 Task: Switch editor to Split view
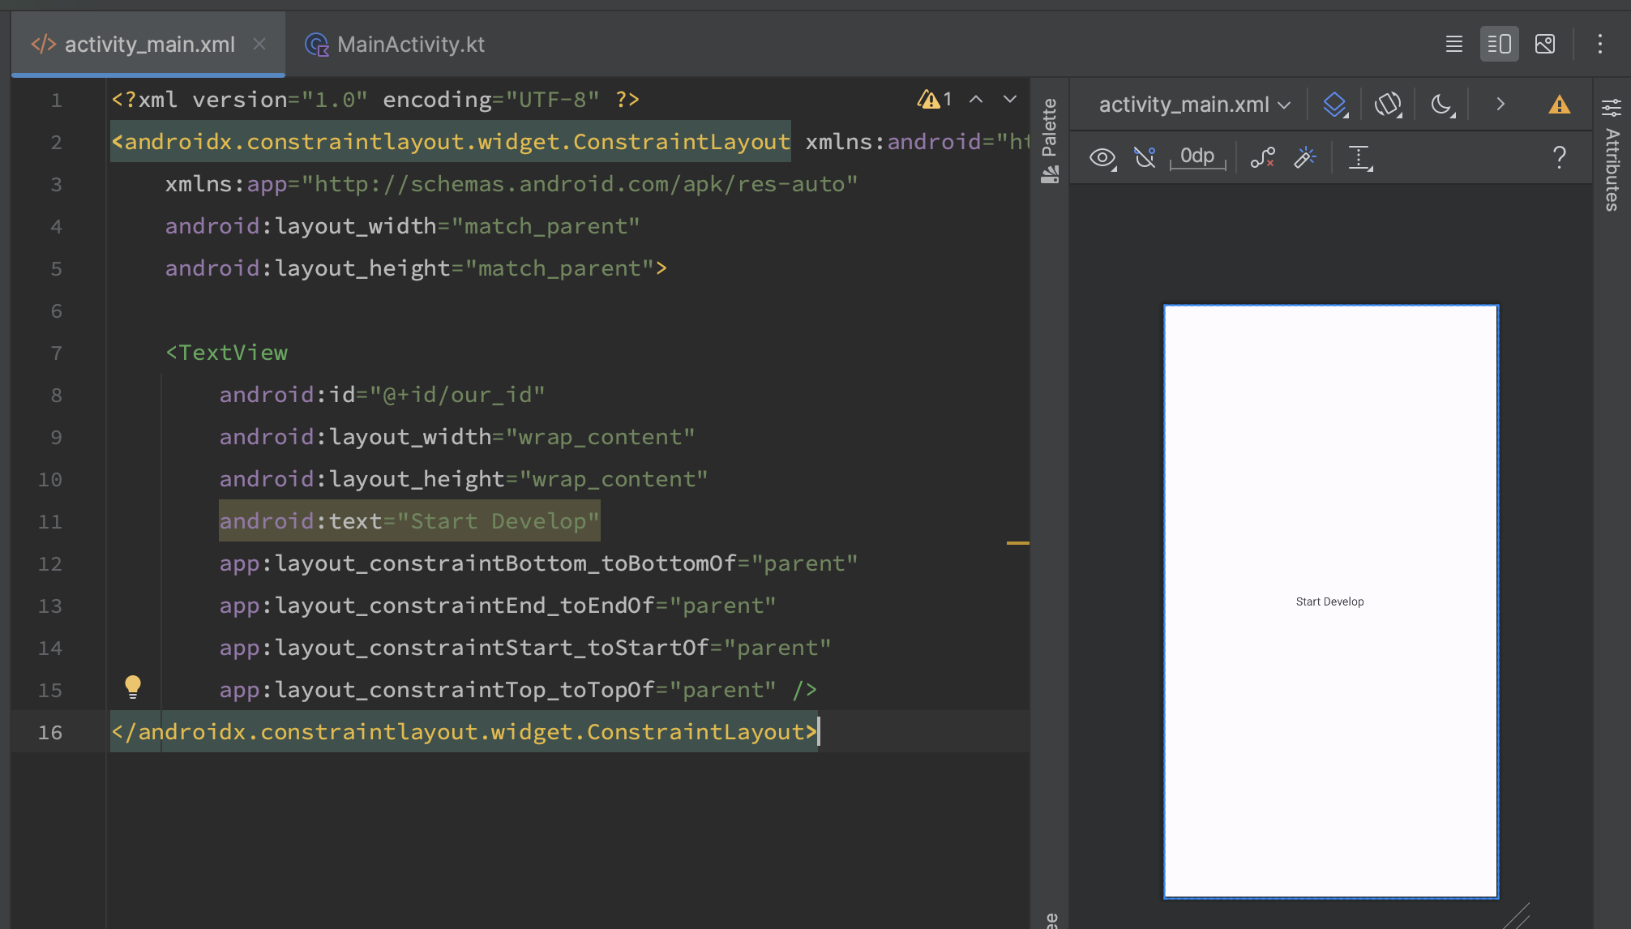[x=1500, y=44]
